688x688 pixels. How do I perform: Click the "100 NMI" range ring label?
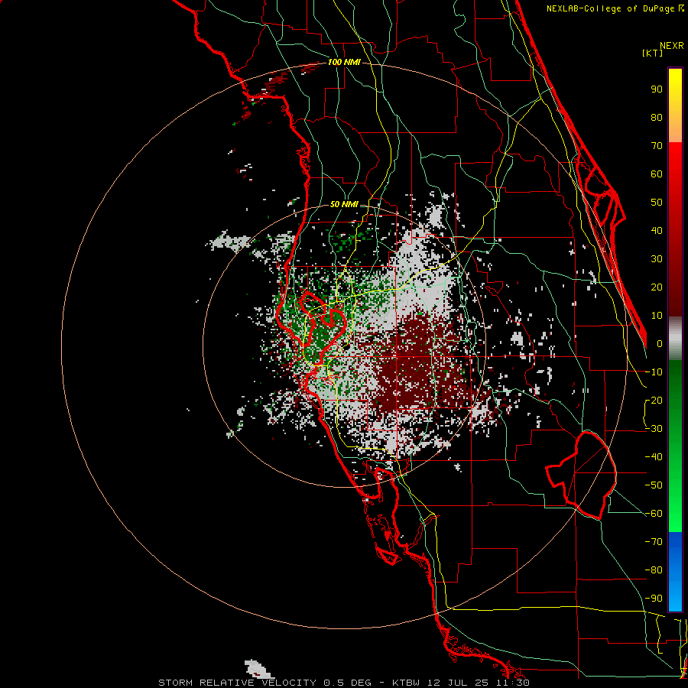tap(344, 63)
